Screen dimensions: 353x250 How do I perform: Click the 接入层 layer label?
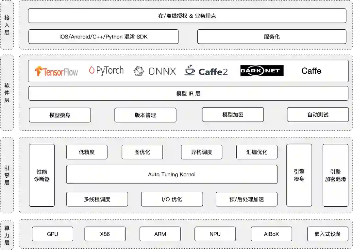7,25
